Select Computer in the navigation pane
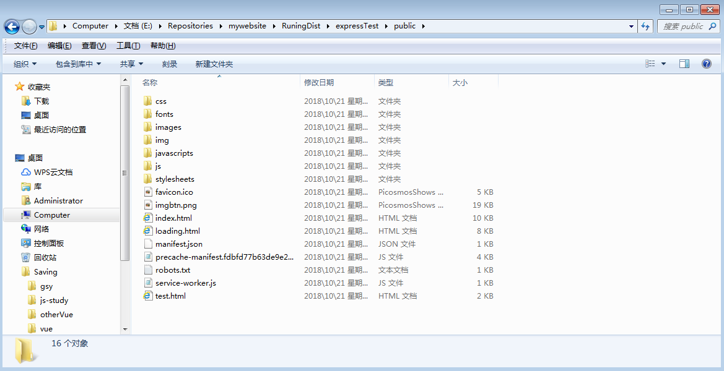The width and height of the screenshot is (724, 371). (52, 215)
